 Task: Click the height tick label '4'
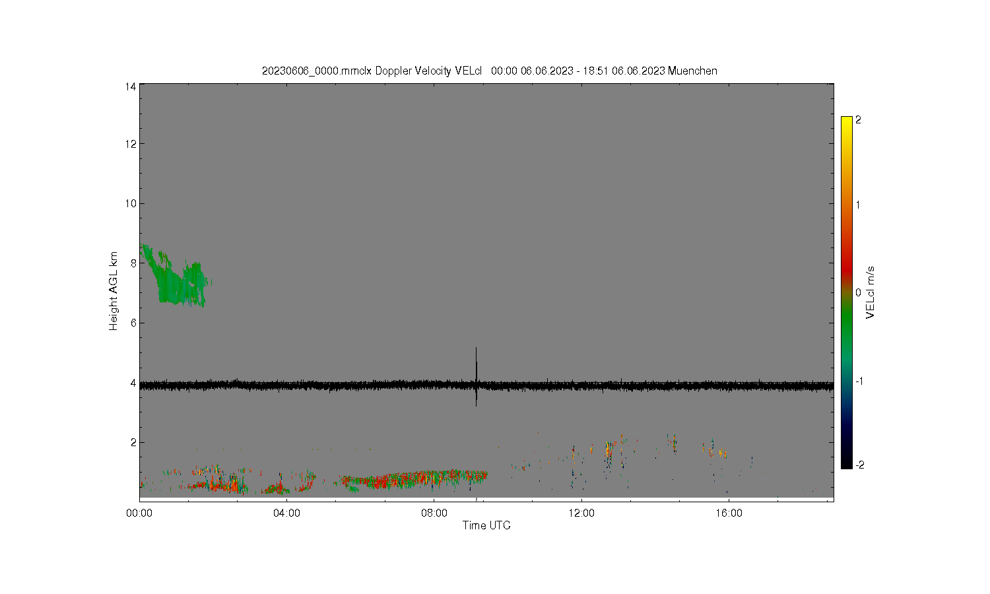133,383
